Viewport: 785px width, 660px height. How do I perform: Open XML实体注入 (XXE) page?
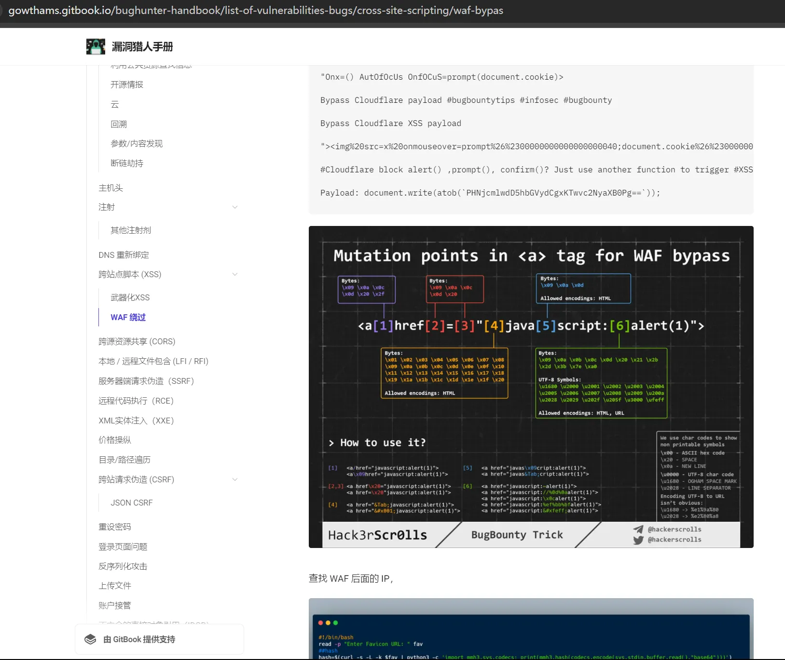coord(136,421)
